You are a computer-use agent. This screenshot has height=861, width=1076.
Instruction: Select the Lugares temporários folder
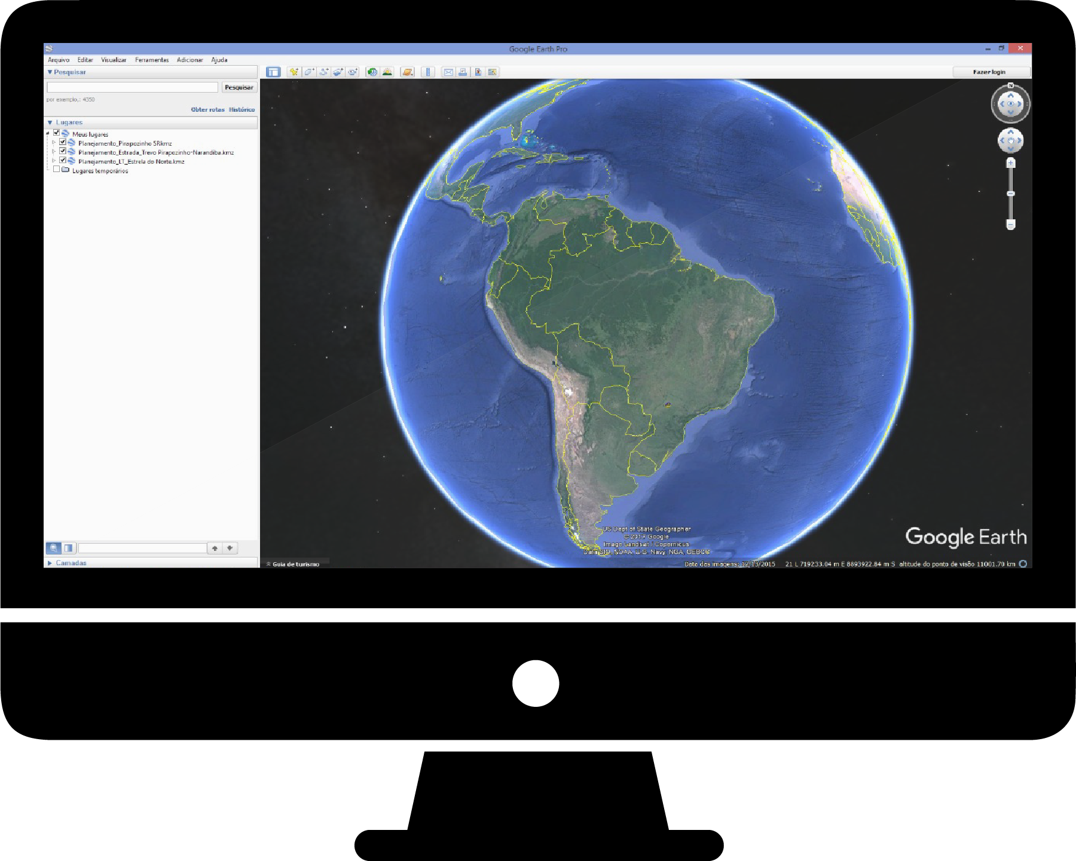click(100, 171)
